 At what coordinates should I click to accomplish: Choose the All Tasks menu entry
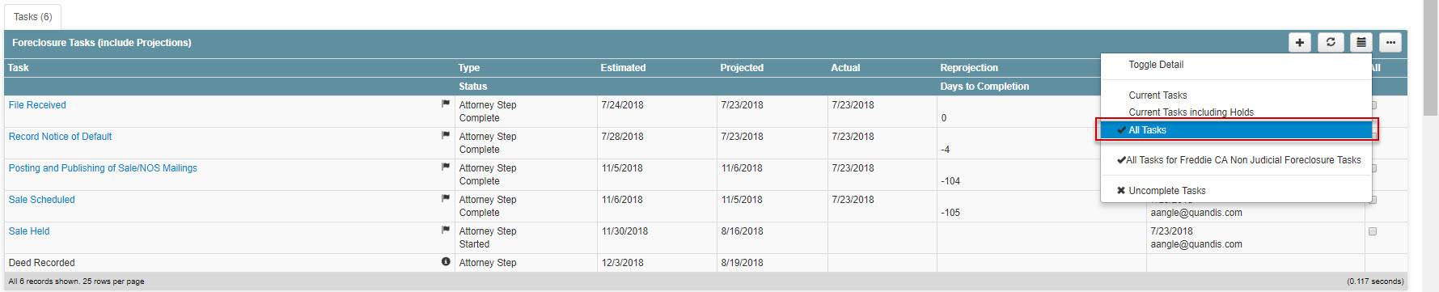[x=1236, y=129]
